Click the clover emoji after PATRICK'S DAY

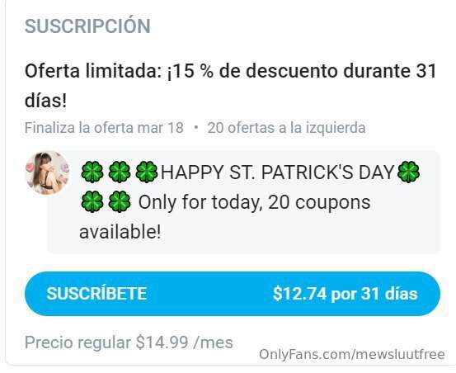[408, 172]
